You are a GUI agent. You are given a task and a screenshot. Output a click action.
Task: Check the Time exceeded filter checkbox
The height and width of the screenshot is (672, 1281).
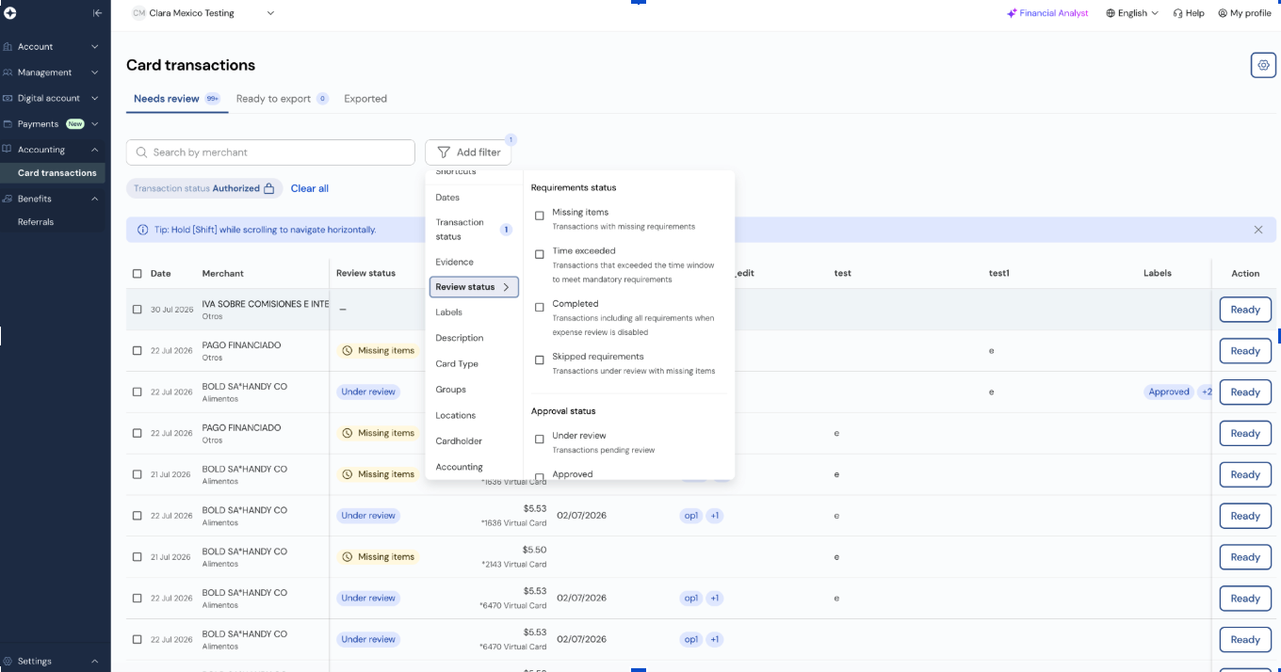point(540,254)
